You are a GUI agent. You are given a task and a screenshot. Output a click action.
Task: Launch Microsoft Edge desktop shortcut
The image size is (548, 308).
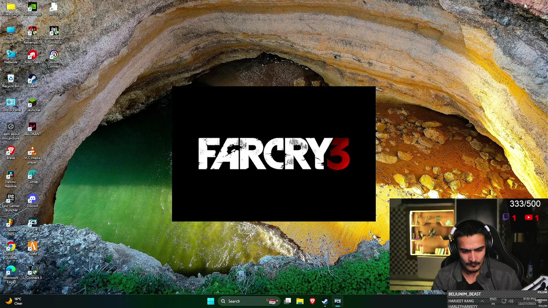click(11, 275)
